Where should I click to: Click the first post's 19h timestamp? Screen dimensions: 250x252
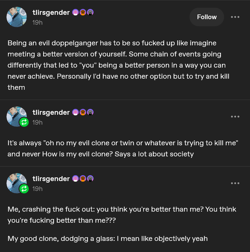37,23
